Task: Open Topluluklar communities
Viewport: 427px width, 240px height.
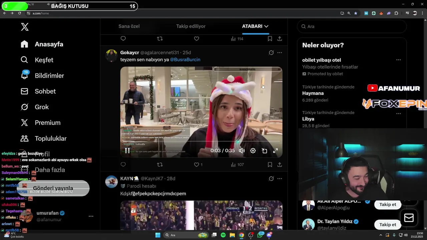Action: coord(44,138)
